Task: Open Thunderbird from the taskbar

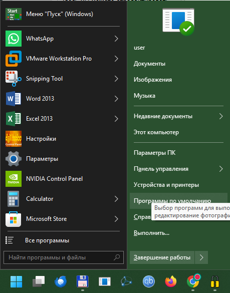Action: 61,281
